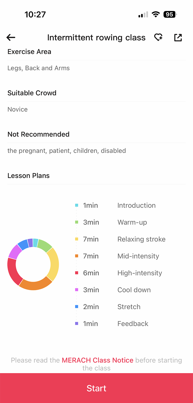Tap the Intermittent rowing class title

tap(96, 38)
